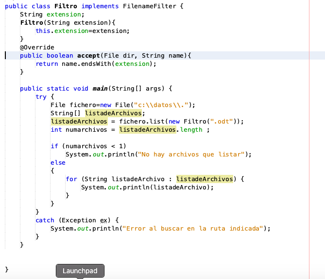This screenshot has height=279, width=325.
Task: Click 'if (numarchivos < 1)' condition
Action: click(x=88, y=146)
